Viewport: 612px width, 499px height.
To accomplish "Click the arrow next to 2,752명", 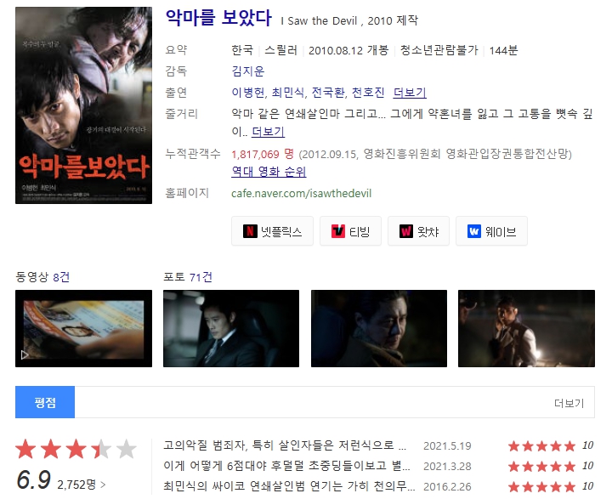I will 103,485.
